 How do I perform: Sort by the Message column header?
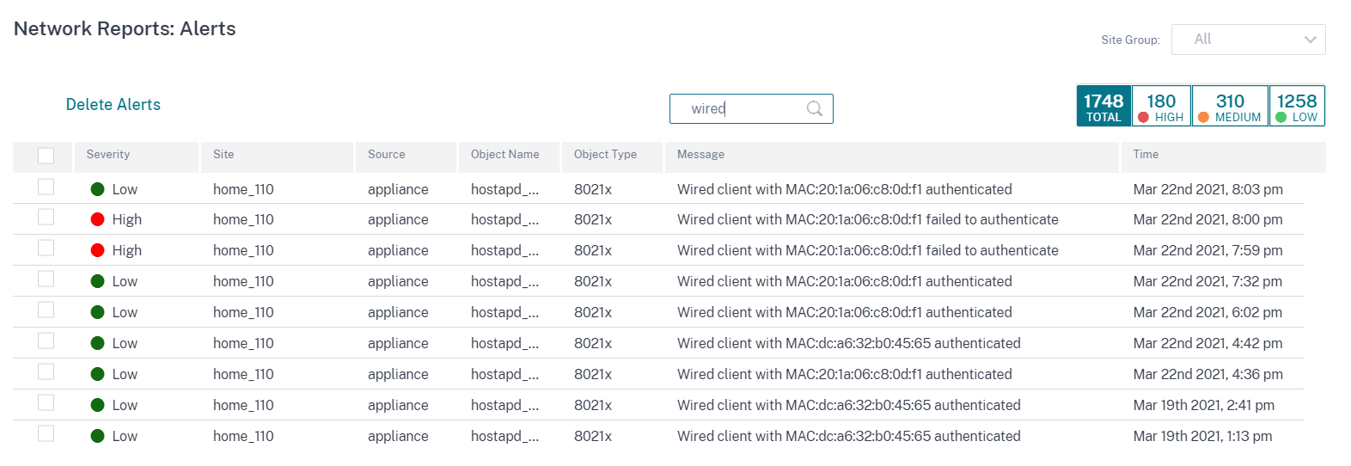[701, 155]
